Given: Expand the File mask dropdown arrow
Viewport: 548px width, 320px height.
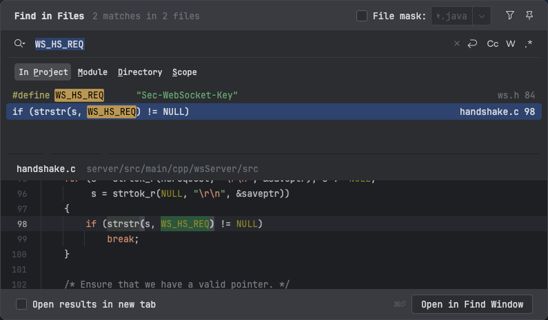Looking at the screenshot, I should coord(483,16).
